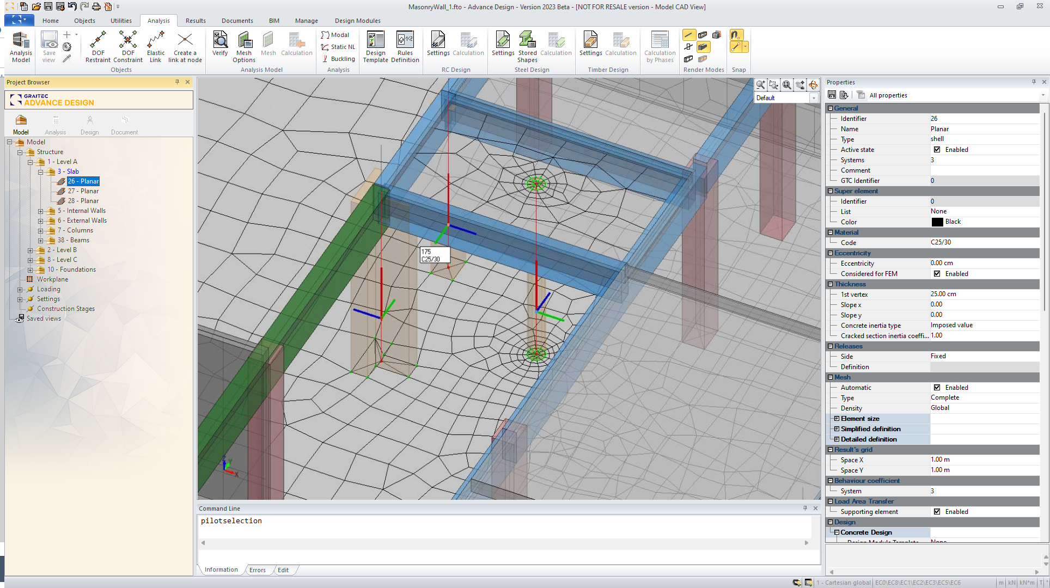Add a Buckling analysis

point(338,59)
